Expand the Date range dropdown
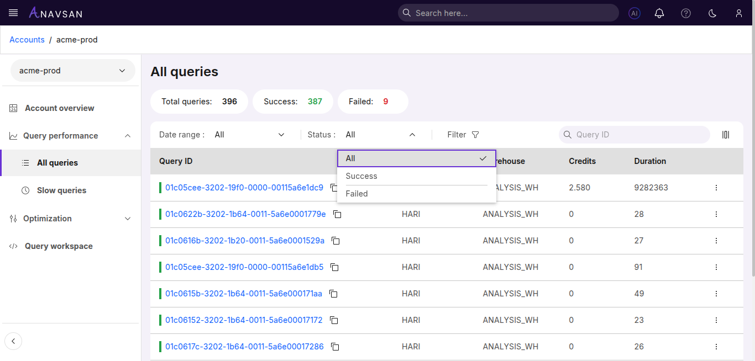Image resolution: width=755 pixels, height=361 pixels. click(x=249, y=135)
